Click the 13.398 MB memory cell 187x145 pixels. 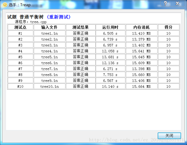point(141,69)
